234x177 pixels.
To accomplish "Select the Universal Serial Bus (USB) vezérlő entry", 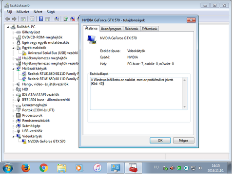I will (x=53, y=53).
